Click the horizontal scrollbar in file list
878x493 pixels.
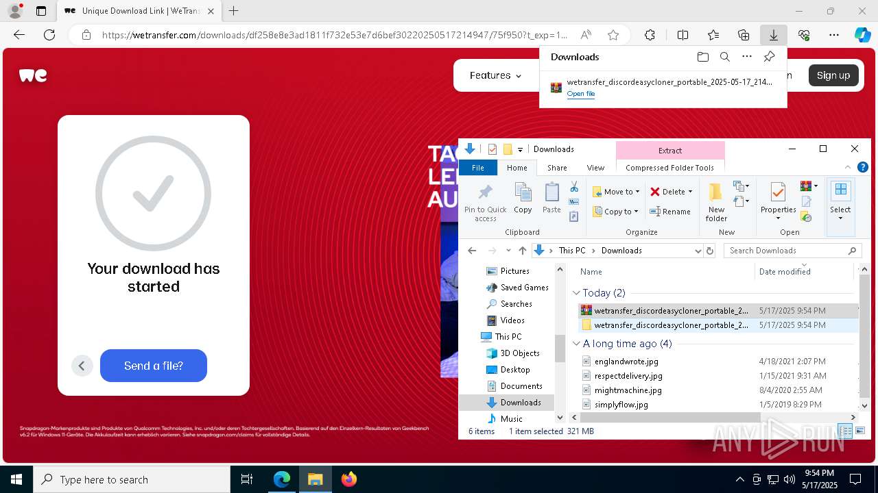pos(670,417)
